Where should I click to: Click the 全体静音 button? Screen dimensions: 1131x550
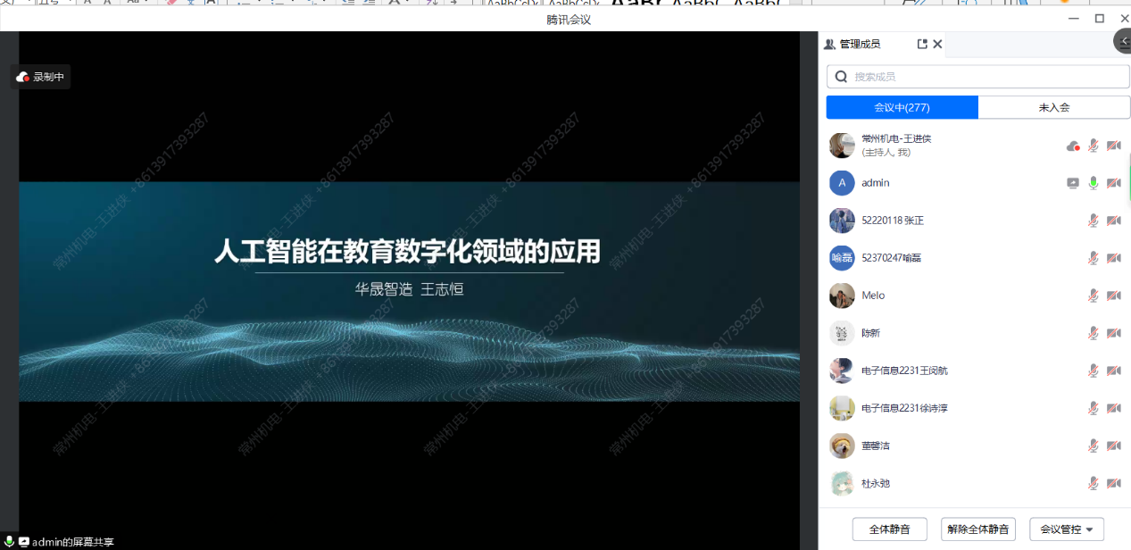pyautogui.click(x=889, y=529)
